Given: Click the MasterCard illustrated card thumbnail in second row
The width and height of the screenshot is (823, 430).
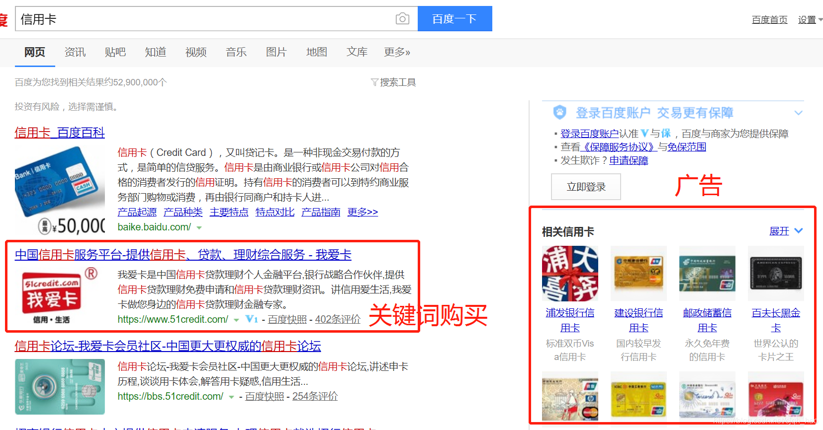Looking at the screenshot, I should click(570, 399).
